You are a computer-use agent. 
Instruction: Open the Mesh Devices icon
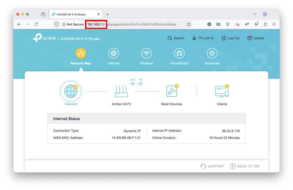171,91
